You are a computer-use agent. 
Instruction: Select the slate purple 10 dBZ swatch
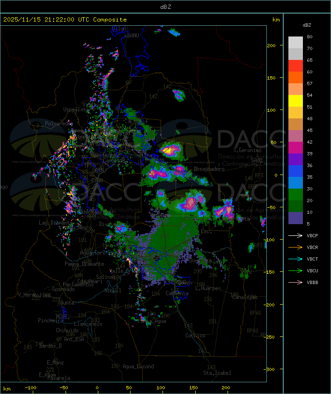(295, 218)
